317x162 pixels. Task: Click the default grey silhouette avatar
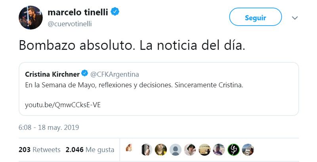pos(176,149)
